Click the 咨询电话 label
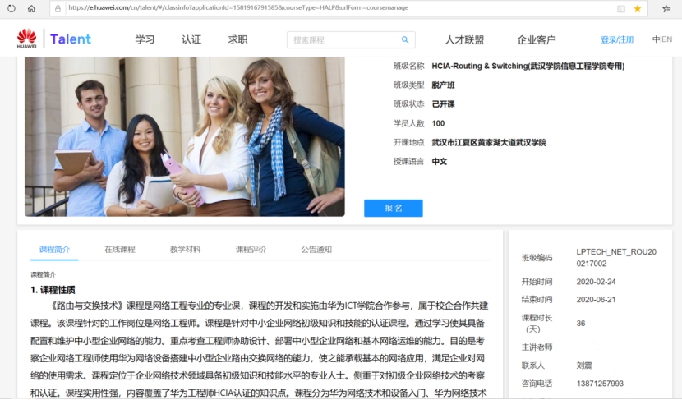 tap(537, 384)
